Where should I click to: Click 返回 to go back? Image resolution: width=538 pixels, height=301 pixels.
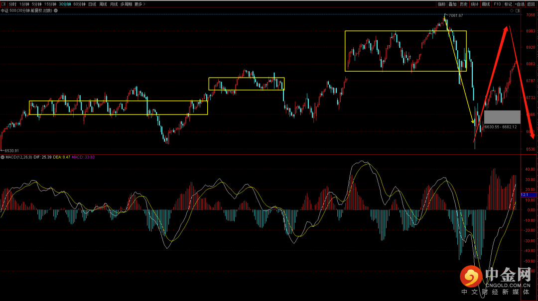(x=531, y=4)
